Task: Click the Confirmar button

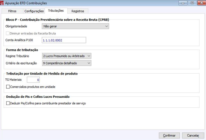Action: pos(169,135)
